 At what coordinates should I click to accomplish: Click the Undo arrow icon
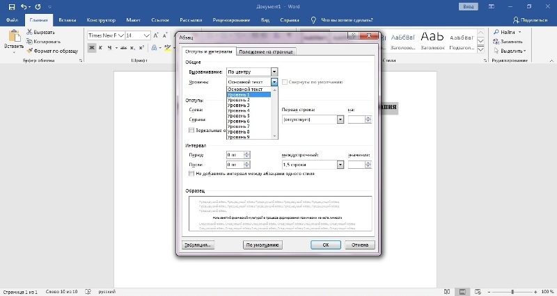[24, 6]
